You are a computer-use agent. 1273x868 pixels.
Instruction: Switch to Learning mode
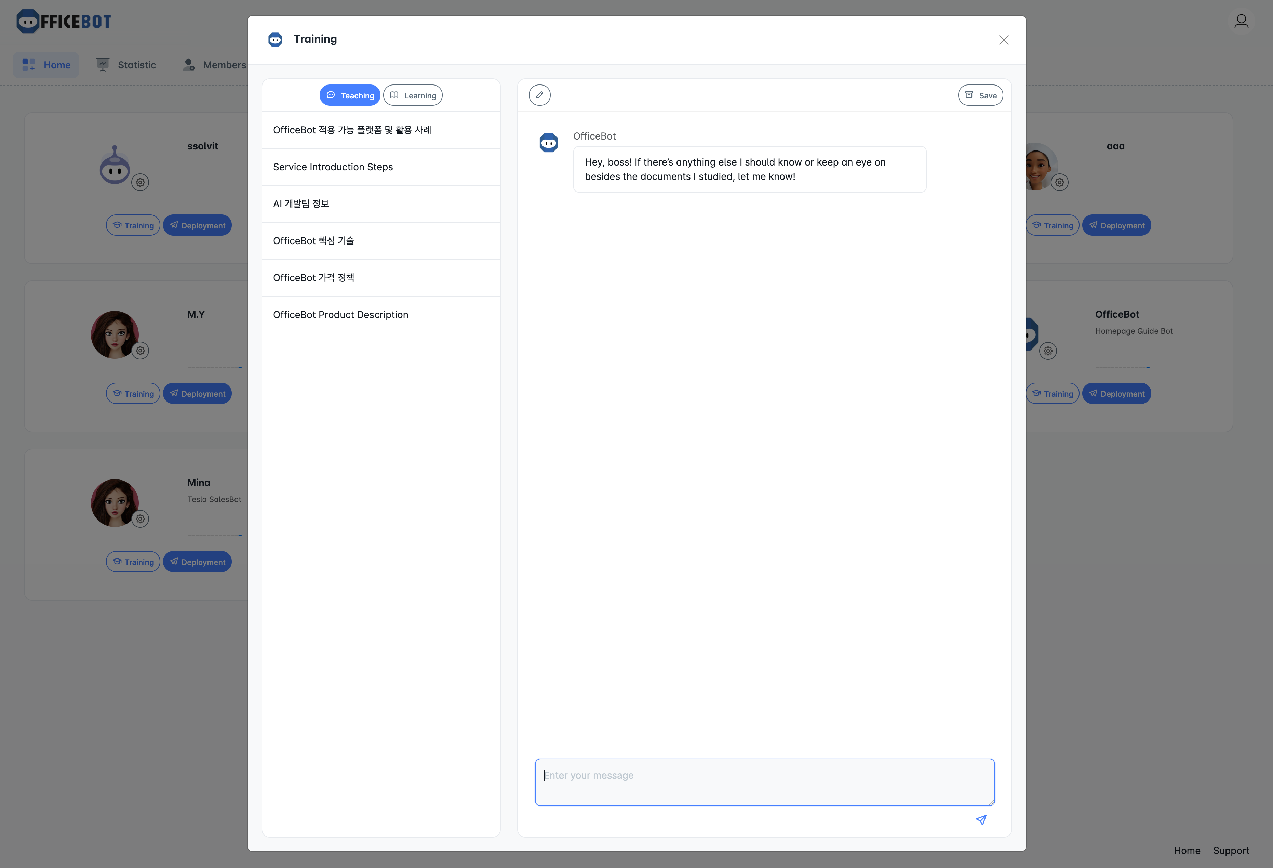(413, 95)
